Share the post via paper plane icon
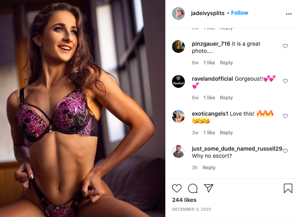 tap(209, 188)
